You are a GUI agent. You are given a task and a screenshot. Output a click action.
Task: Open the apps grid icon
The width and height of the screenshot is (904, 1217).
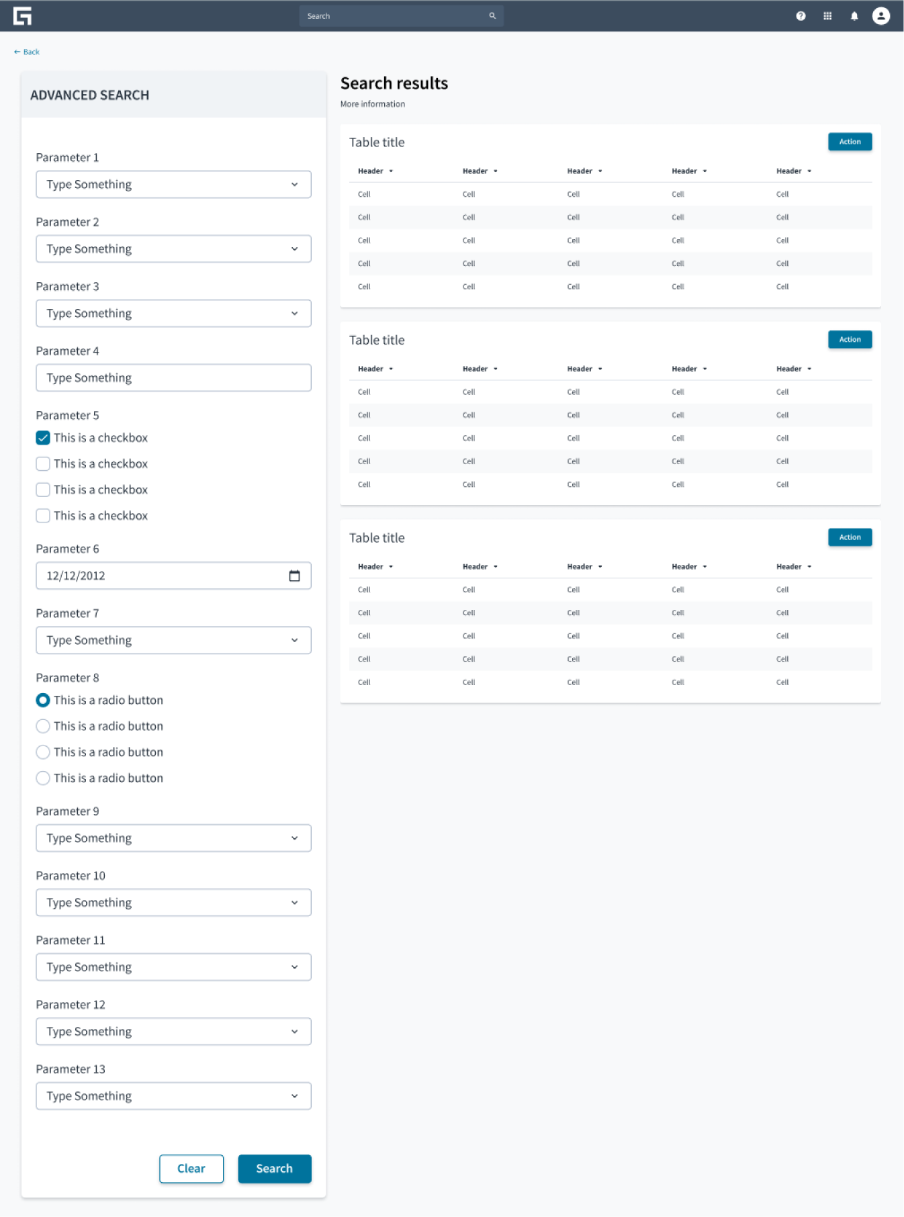click(x=827, y=15)
